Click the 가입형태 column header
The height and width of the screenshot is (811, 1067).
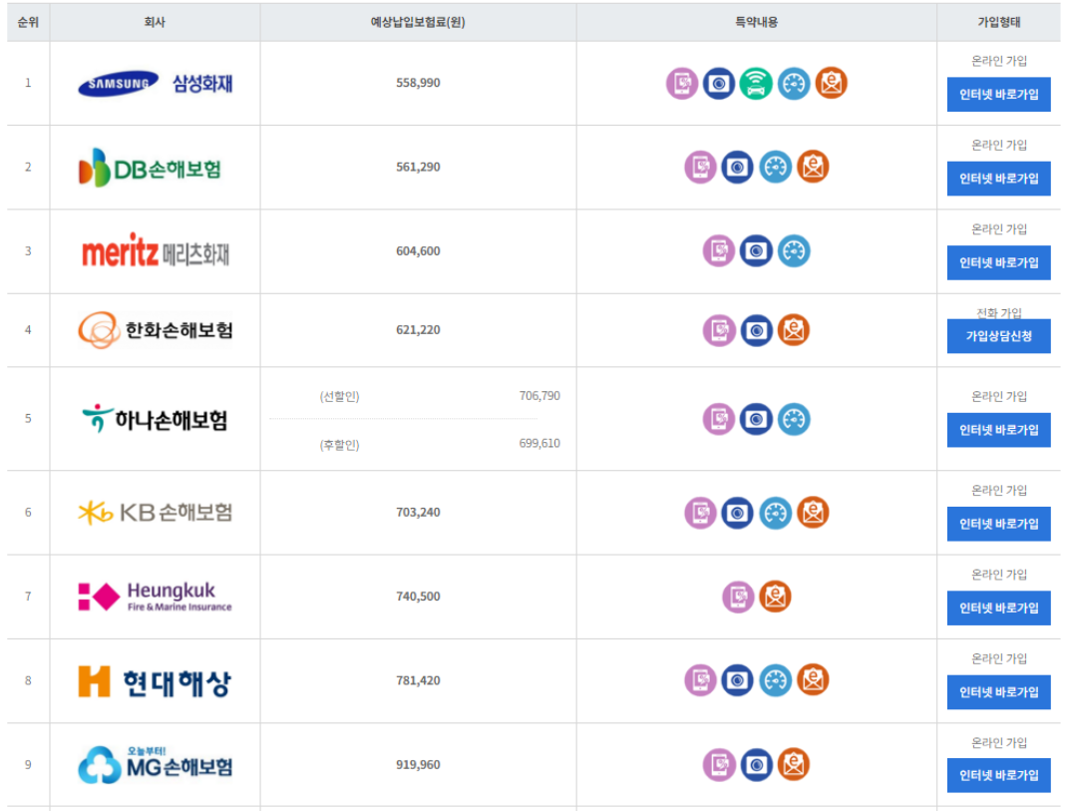point(998,22)
